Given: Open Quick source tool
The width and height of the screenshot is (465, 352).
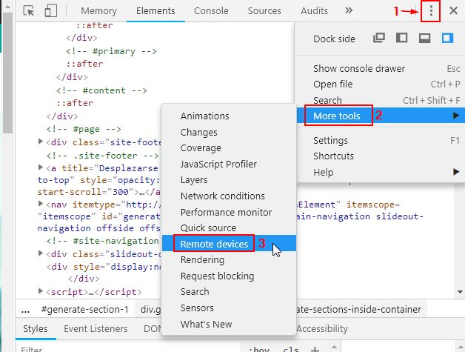Looking at the screenshot, I should coord(229,228).
